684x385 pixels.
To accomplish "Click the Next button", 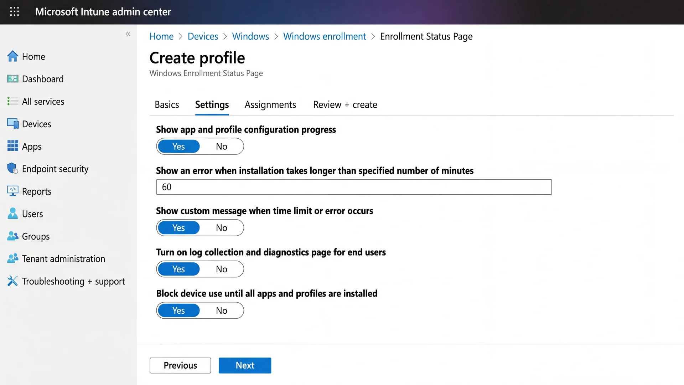I will (x=245, y=365).
